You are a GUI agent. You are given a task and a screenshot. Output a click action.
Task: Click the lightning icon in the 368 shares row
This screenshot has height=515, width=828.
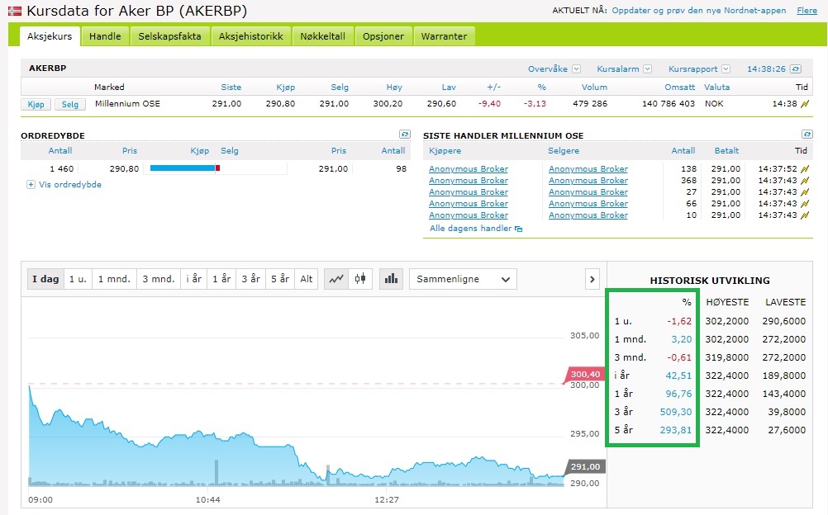805,181
